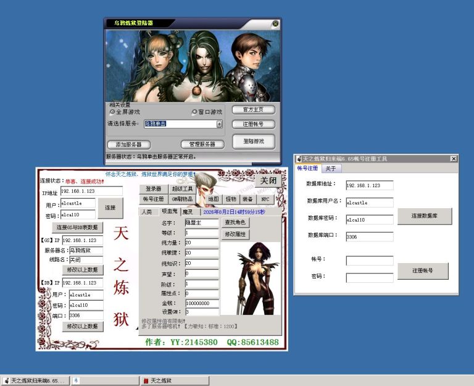This screenshot has width=474, height=386.
Task: Click the 添加服务器 button
Action: click(x=129, y=145)
